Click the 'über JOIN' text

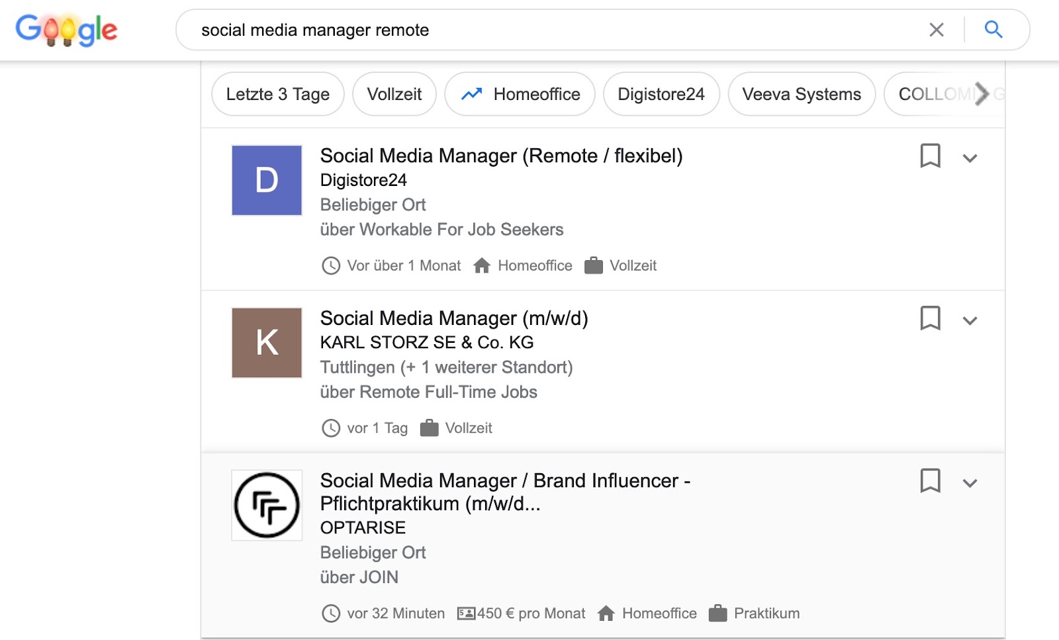click(359, 577)
